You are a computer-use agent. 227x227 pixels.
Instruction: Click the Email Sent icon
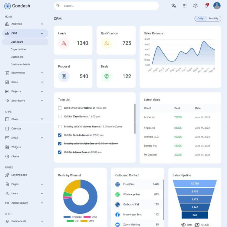(117, 184)
